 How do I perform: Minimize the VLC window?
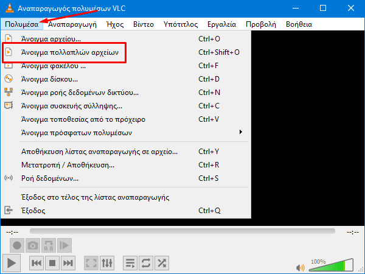pos(296,8)
